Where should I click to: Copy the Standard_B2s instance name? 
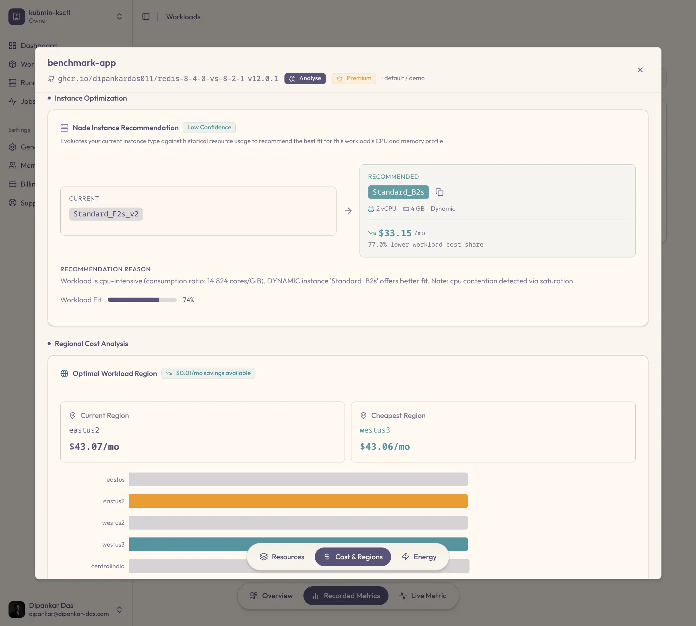[439, 192]
